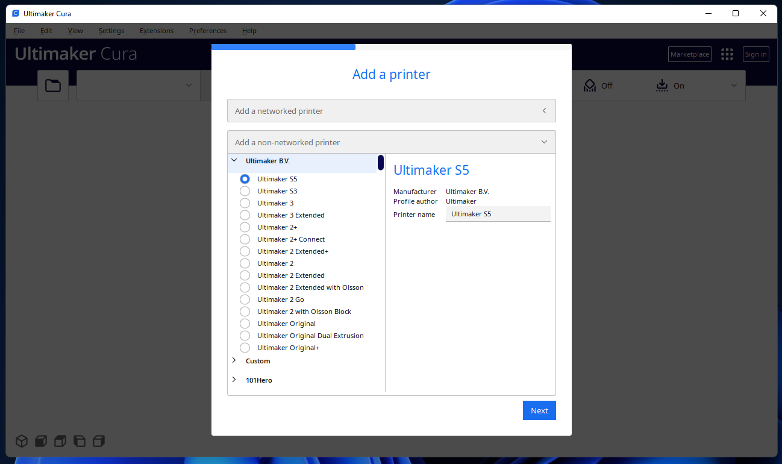Open the File menu
The image size is (782, 464).
coord(19,31)
